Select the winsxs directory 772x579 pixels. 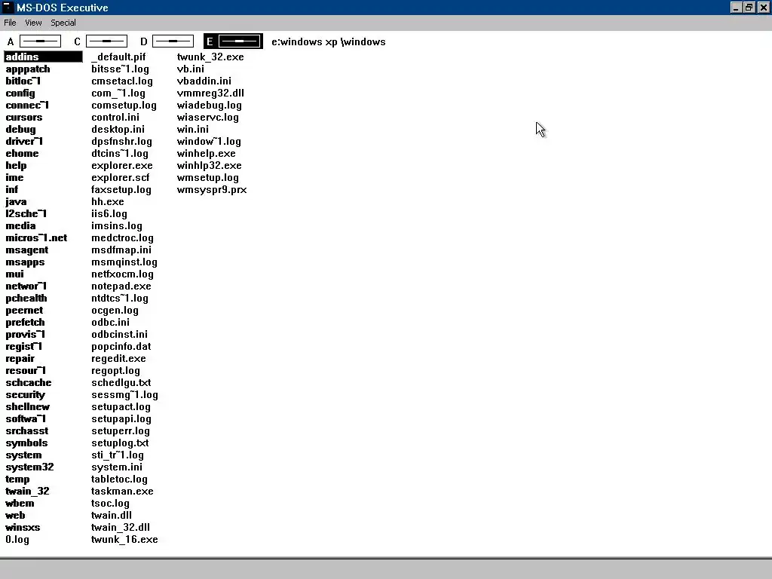pyautogui.click(x=23, y=527)
